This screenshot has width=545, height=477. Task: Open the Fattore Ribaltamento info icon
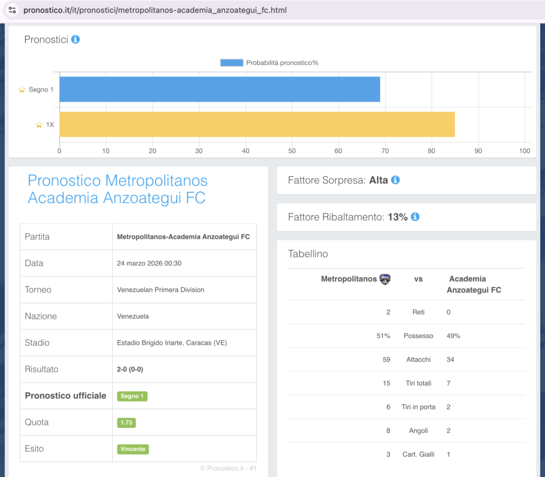click(x=415, y=217)
